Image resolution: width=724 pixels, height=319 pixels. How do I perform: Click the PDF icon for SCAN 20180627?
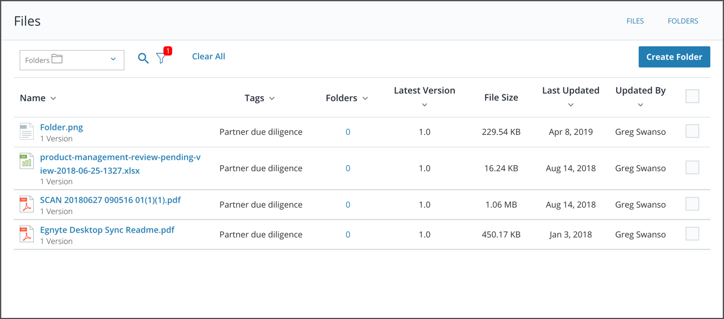pos(27,204)
